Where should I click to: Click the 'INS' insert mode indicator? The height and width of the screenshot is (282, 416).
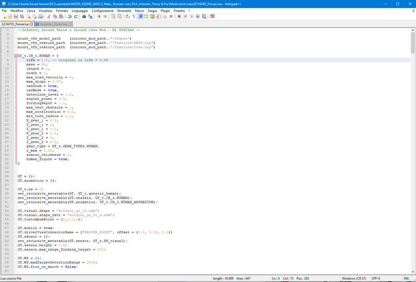[406, 278]
